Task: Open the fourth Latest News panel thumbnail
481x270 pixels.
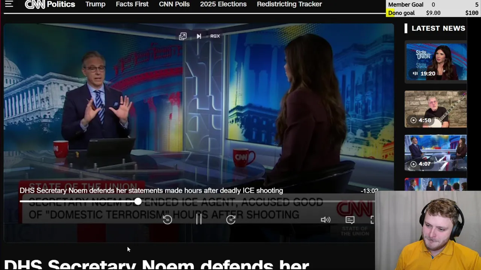Action: [x=436, y=184]
